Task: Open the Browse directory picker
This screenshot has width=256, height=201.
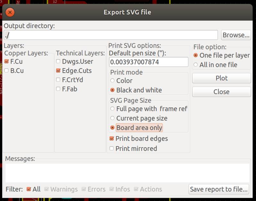Action: (x=236, y=35)
